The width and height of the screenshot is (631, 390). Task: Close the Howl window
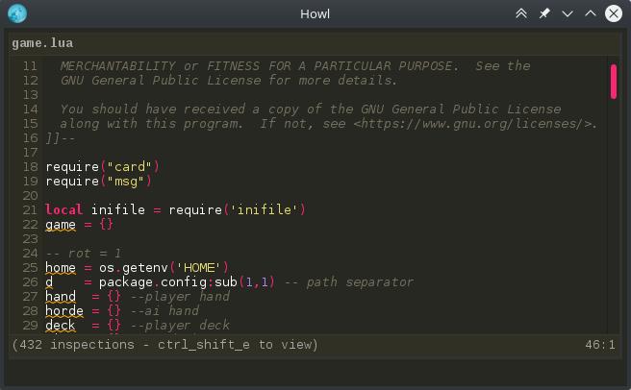(x=614, y=13)
